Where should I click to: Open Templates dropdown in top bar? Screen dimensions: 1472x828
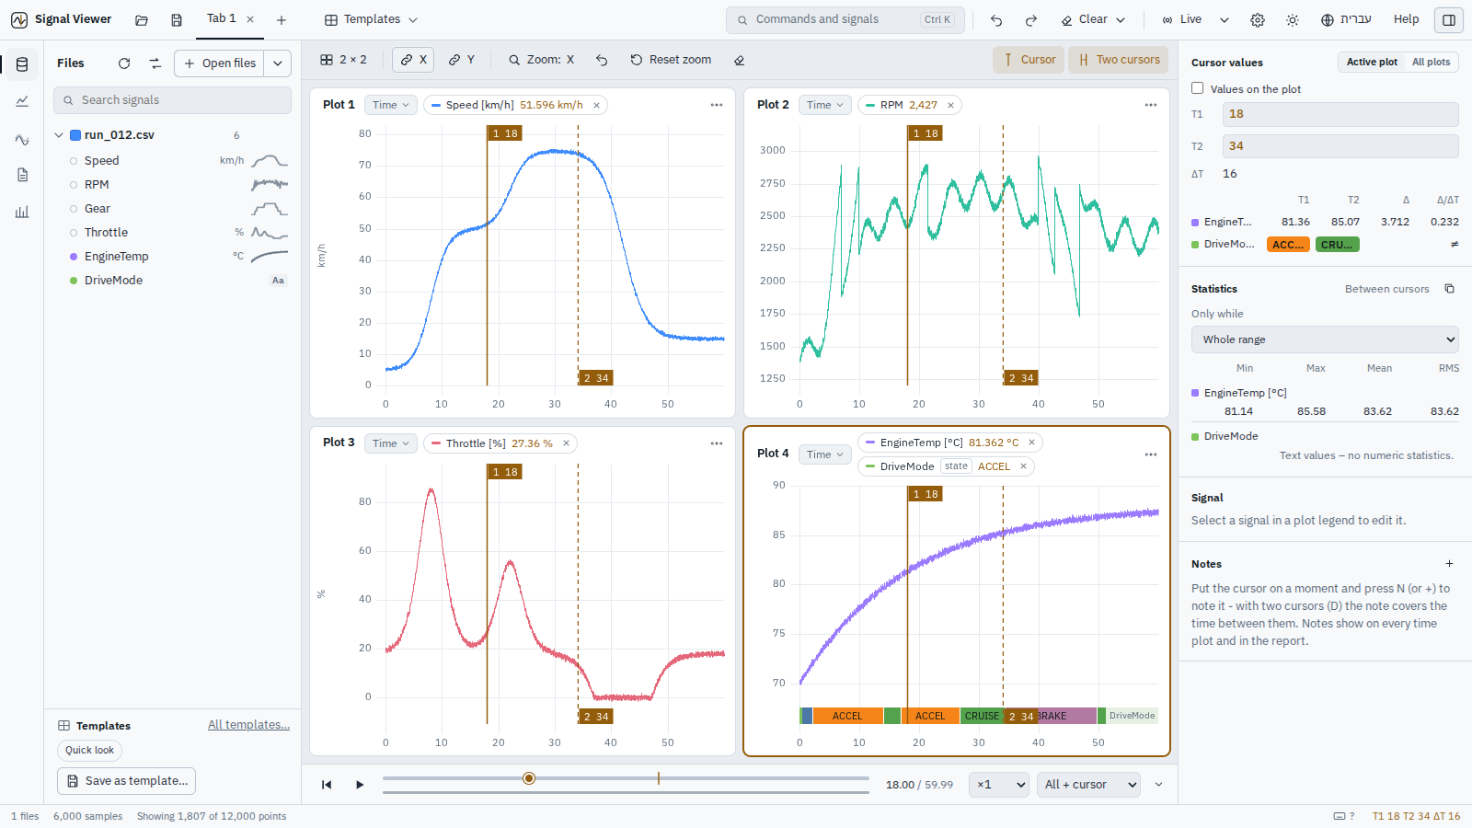372,19
